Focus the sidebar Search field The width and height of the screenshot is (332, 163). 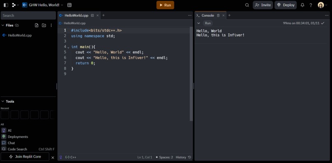28,16
